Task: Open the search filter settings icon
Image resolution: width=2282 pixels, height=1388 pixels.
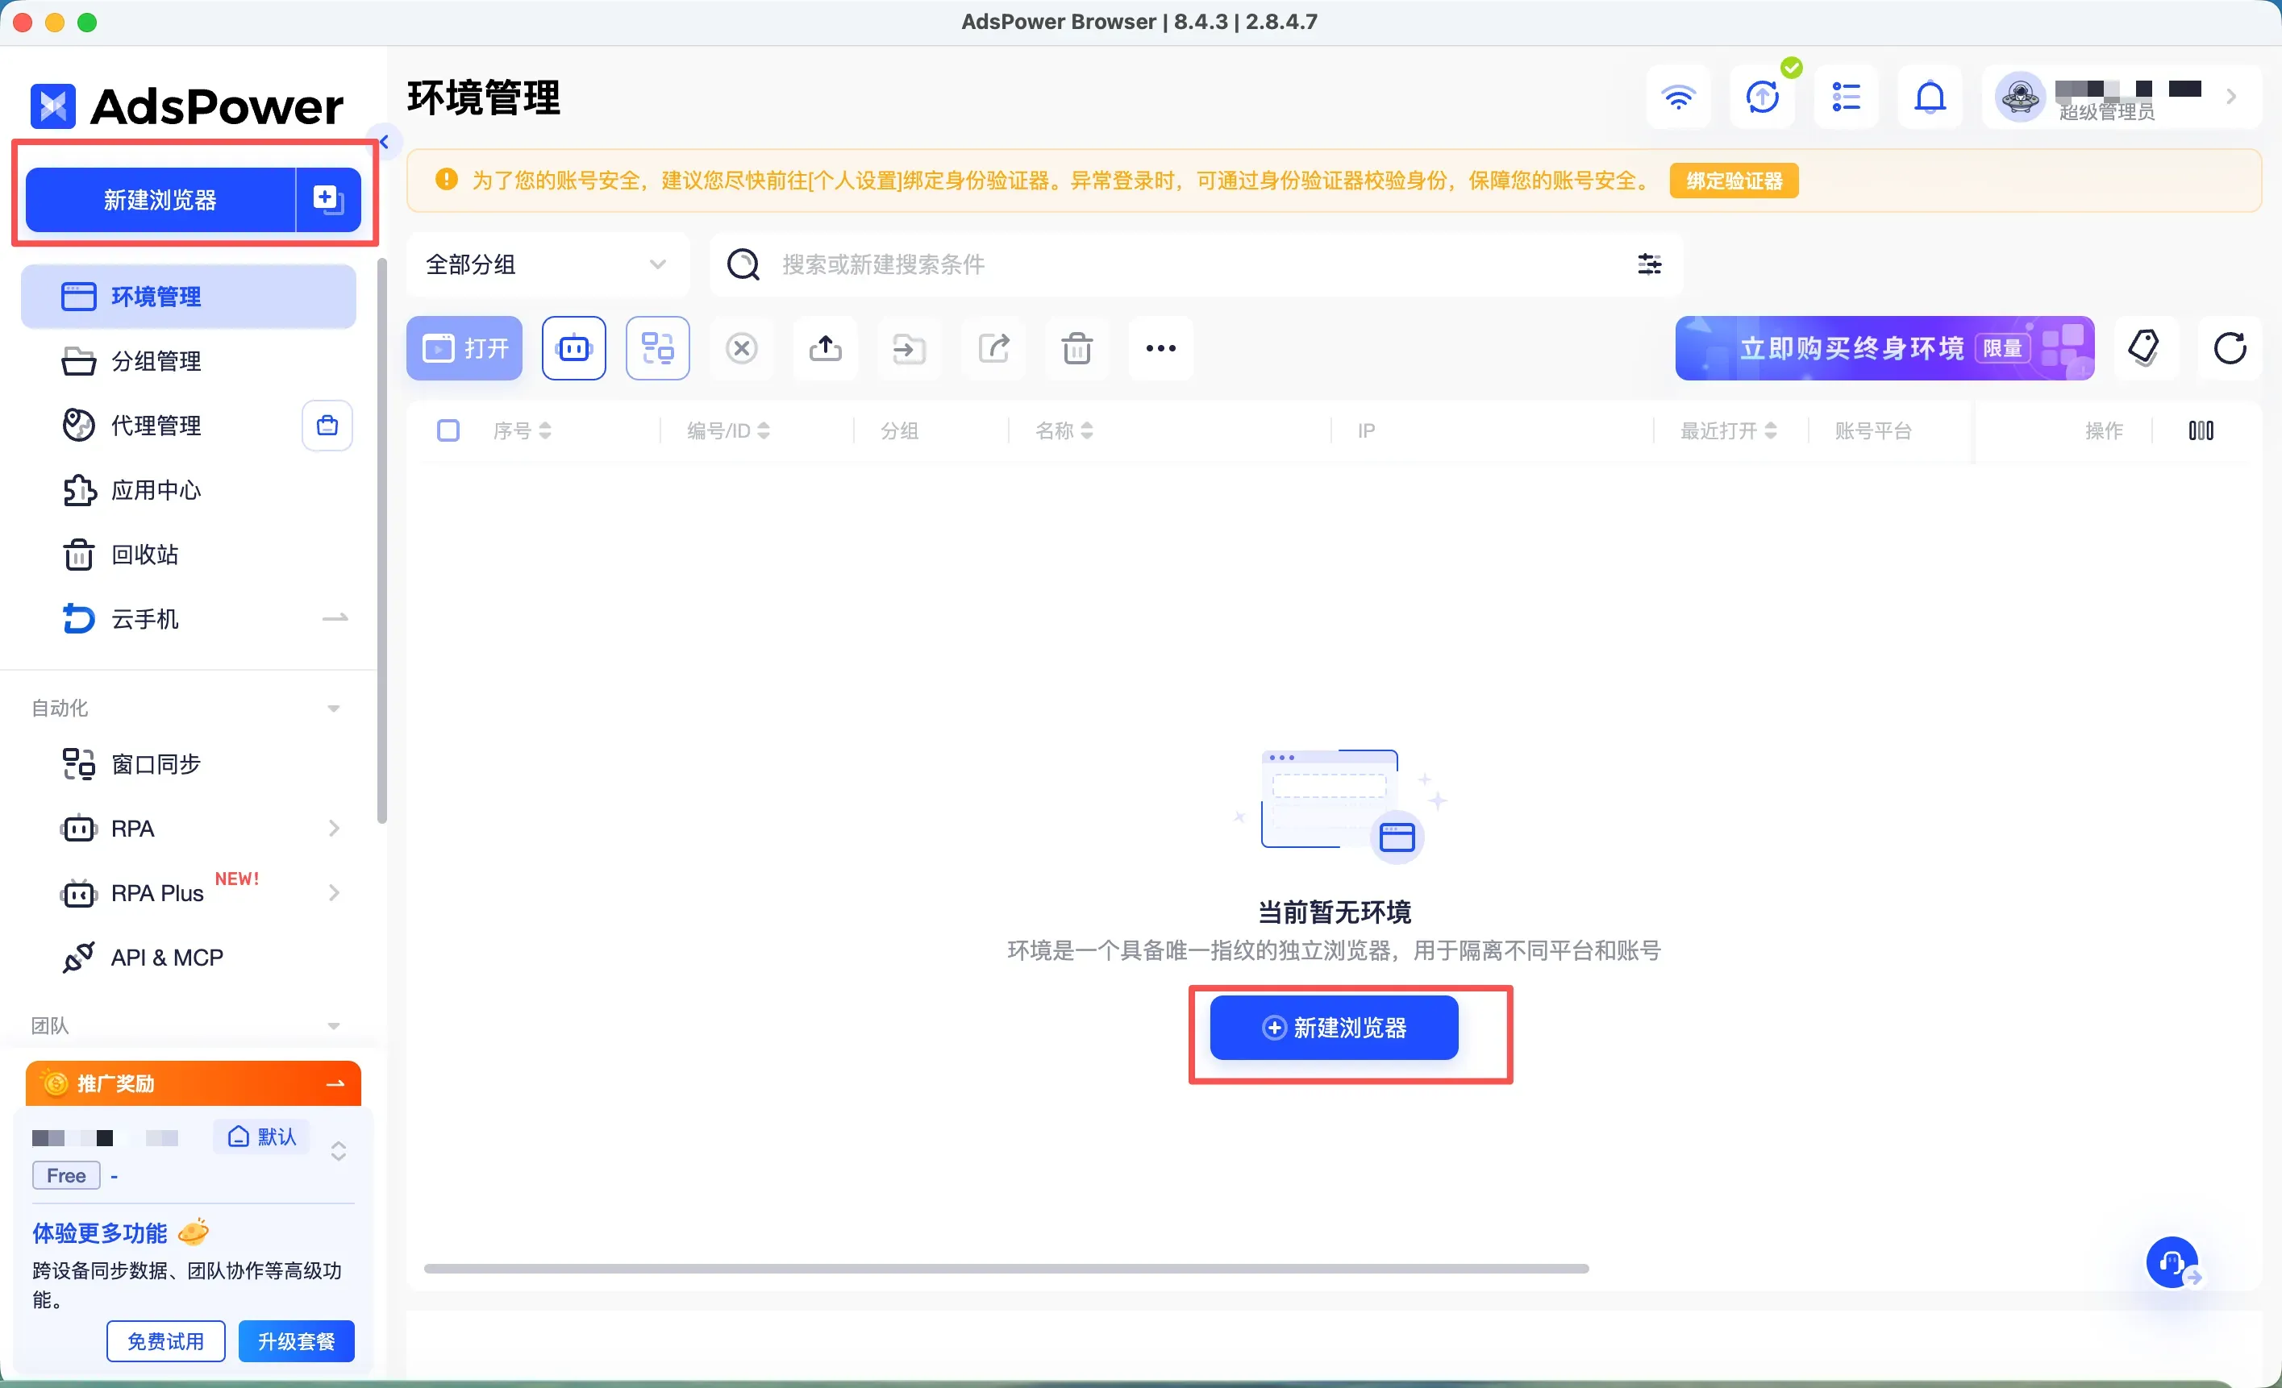Action: 1650,264
